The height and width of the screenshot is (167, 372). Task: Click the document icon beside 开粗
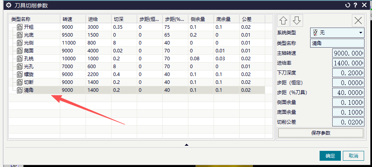(x=19, y=27)
